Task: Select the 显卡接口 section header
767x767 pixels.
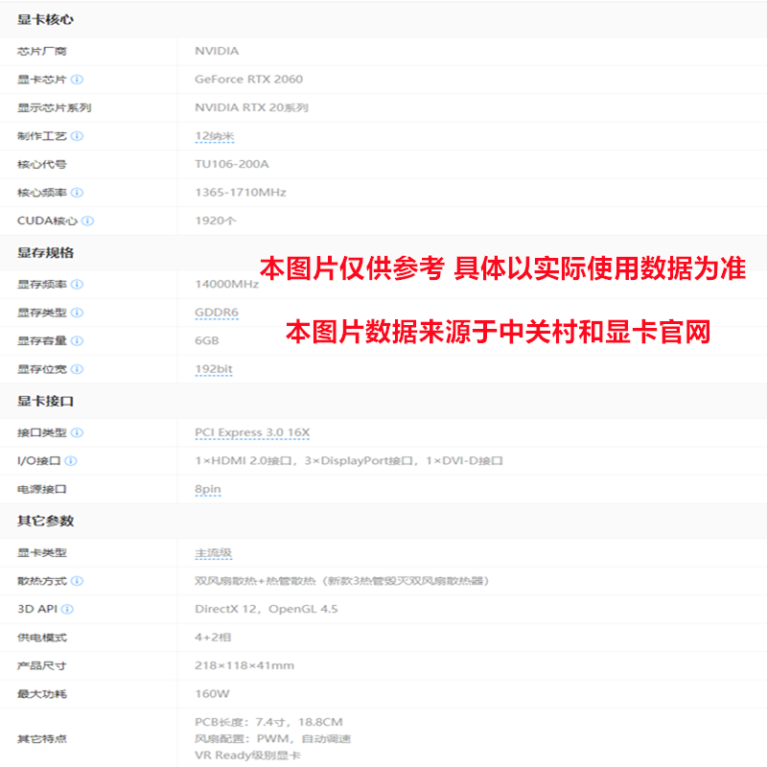Action: [x=45, y=401]
